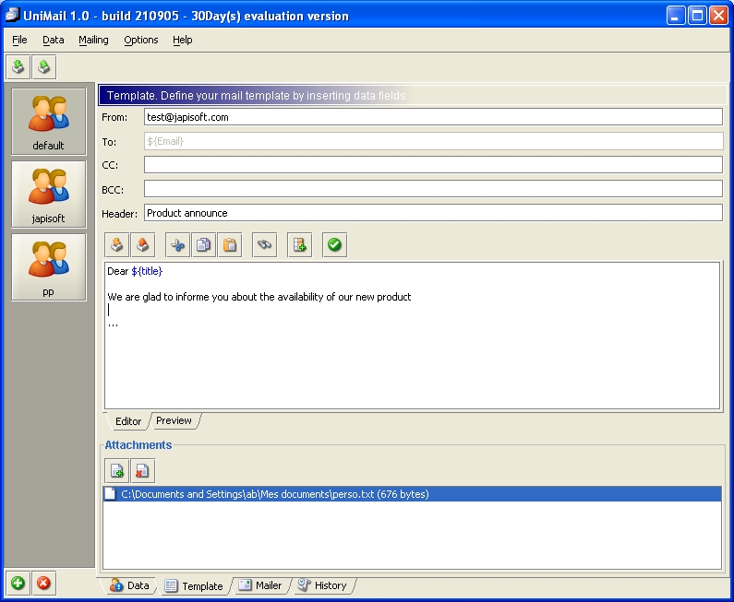Click the BCC input field
This screenshot has height=602, width=734.
pyautogui.click(x=433, y=189)
